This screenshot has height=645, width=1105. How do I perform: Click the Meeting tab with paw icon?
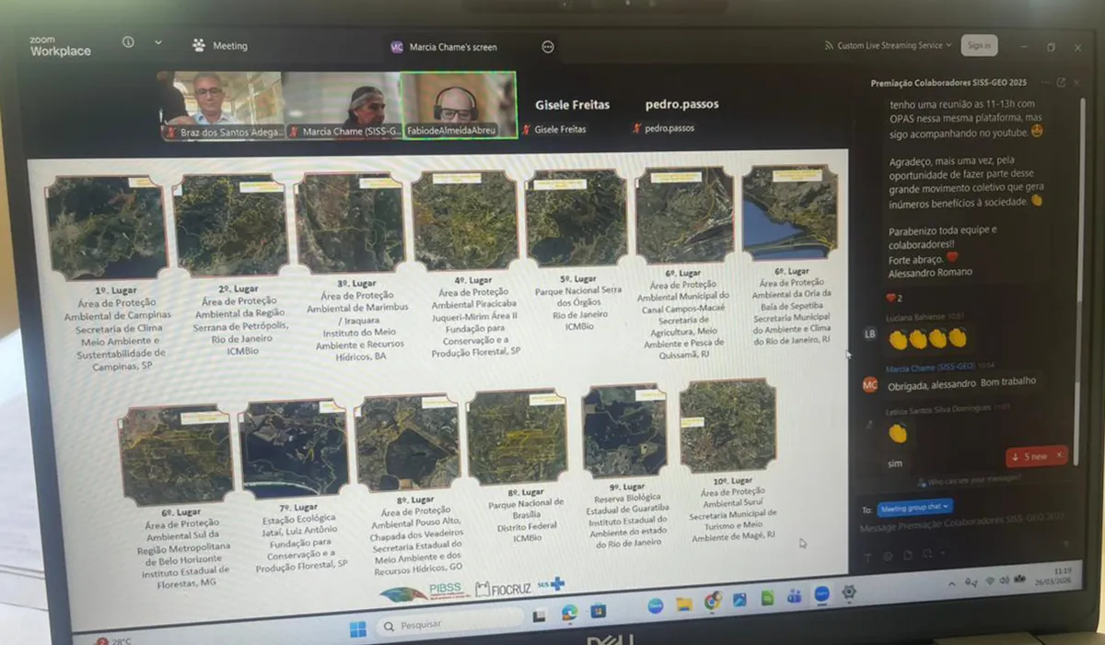pos(220,45)
